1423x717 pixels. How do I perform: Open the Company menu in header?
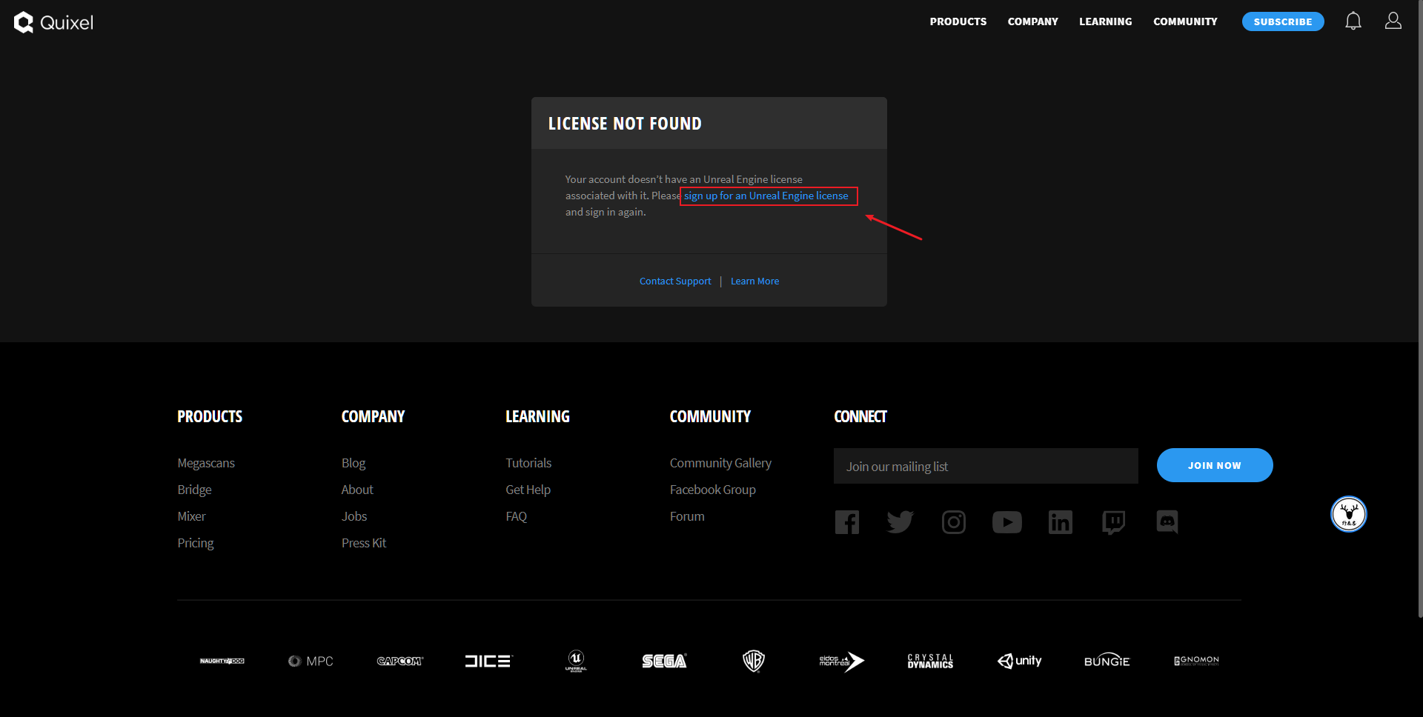(1033, 21)
